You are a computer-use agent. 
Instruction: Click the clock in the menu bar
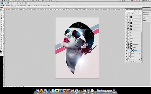tap(143, 1)
